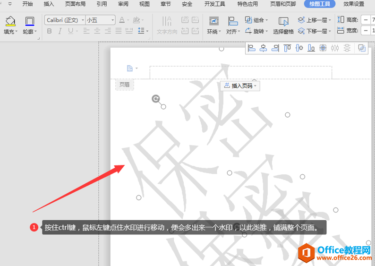Expand the font size 小五 dropdown
The image size is (375, 266).
pyautogui.click(x=112, y=20)
